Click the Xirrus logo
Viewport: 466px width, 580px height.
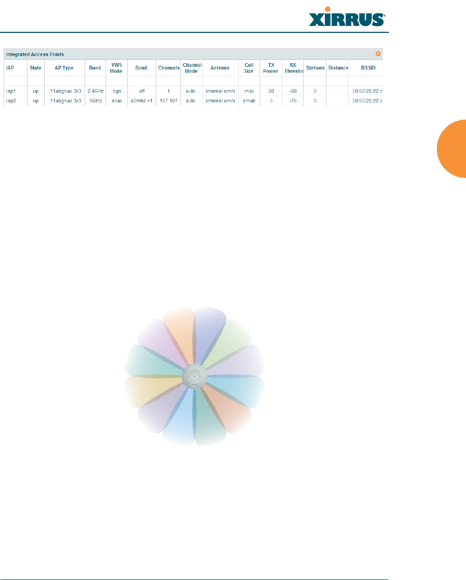(x=347, y=17)
